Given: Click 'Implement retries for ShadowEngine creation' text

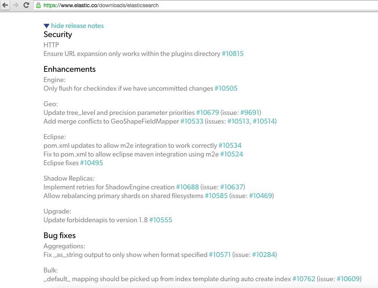Looking at the screenshot, I should pyautogui.click(x=109, y=187).
